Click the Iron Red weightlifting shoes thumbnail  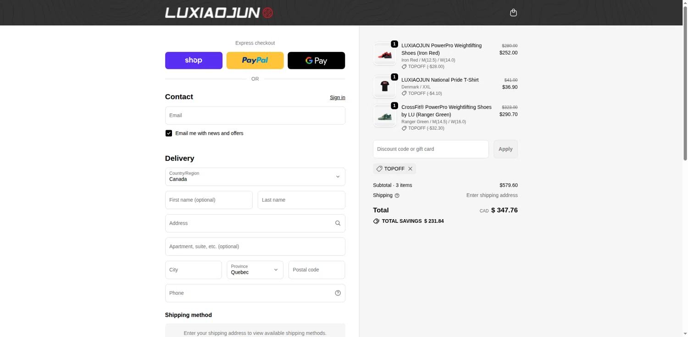384,54
